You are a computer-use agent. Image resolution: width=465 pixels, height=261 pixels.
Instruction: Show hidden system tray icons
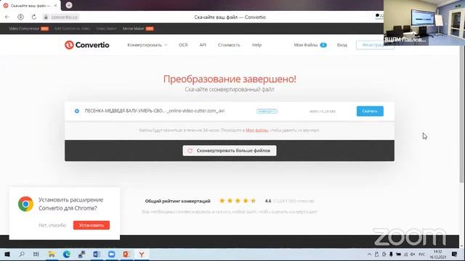(x=369, y=254)
